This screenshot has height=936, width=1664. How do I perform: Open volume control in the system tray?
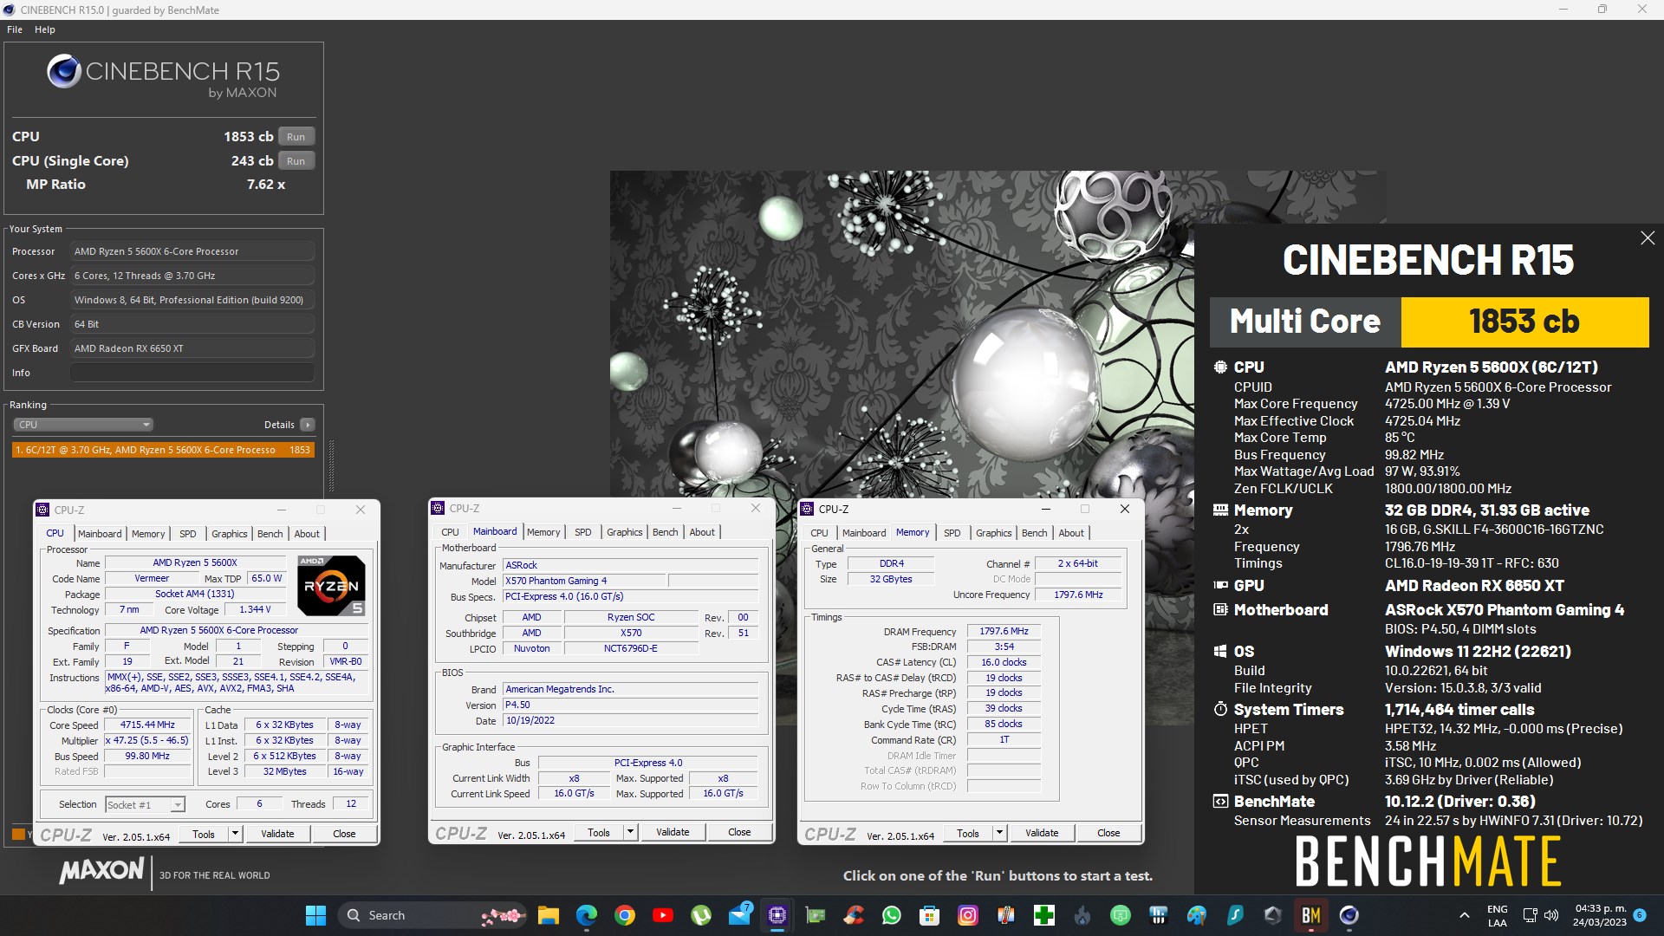pyautogui.click(x=1551, y=915)
